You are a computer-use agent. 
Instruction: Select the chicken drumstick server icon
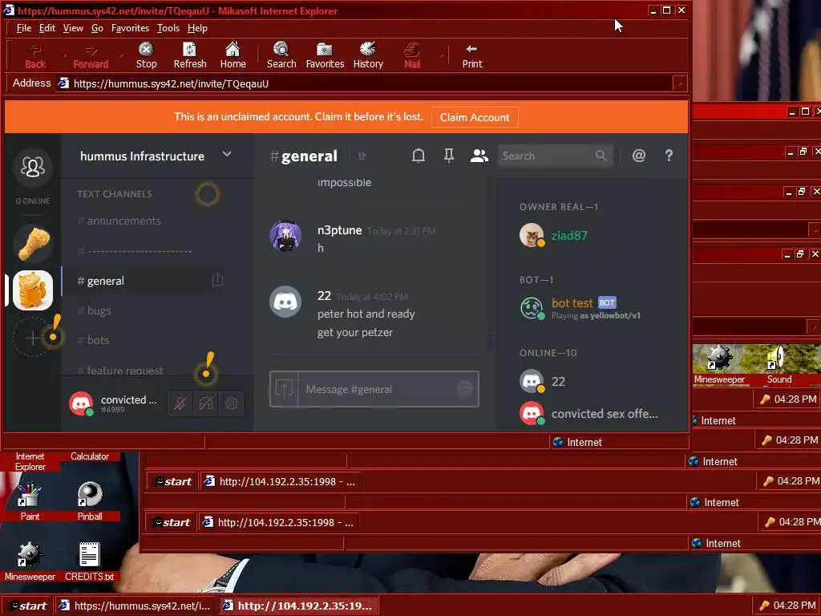(33, 243)
